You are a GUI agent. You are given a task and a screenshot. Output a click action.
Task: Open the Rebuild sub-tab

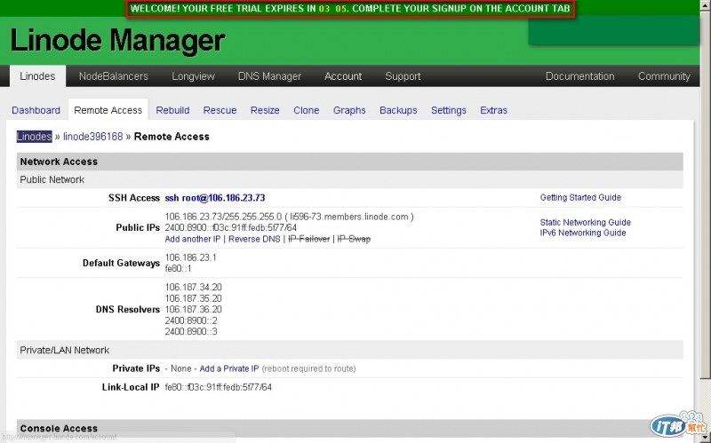coord(172,110)
